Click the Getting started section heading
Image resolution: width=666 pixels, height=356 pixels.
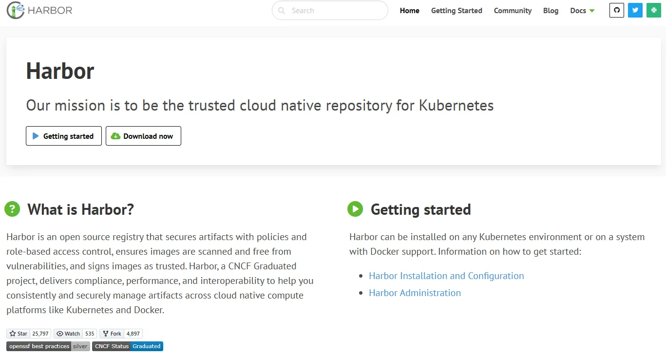pyautogui.click(x=421, y=209)
